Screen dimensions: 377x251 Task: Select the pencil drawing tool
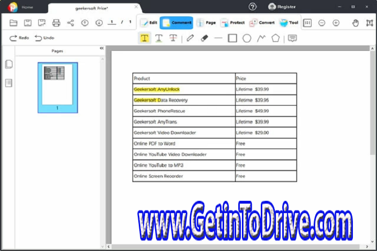(x=190, y=38)
